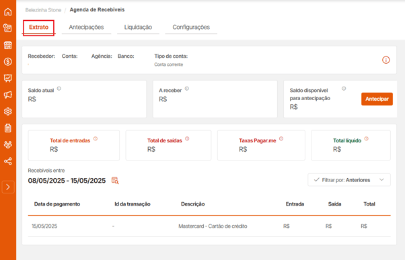Click the Saldo atual label
The width and height of the screenshot is (405, 260).
[41, 91]
